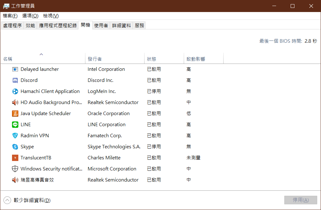
Task: Click the HD Audio Background Process speaker icon
Action: point(15,102)
